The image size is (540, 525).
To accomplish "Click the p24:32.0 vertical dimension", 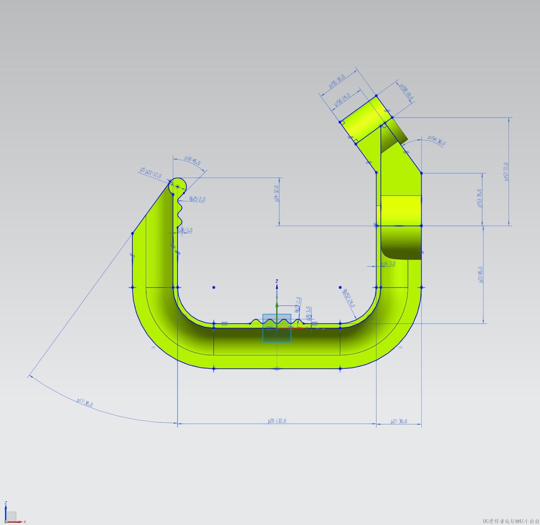I will 277,193.
